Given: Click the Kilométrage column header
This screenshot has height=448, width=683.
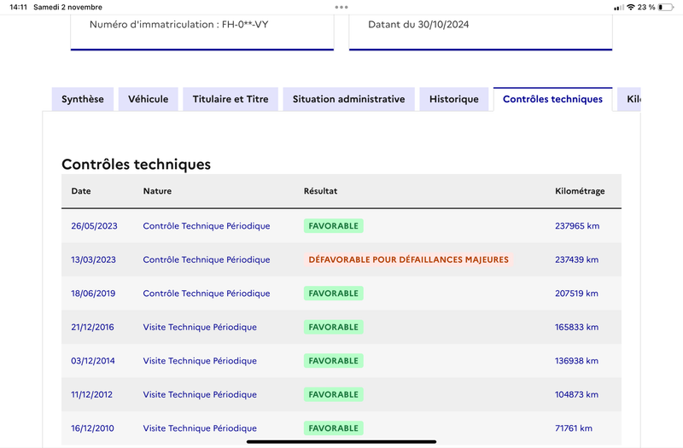Looking at the screenshot, I should tap(580, 191).
